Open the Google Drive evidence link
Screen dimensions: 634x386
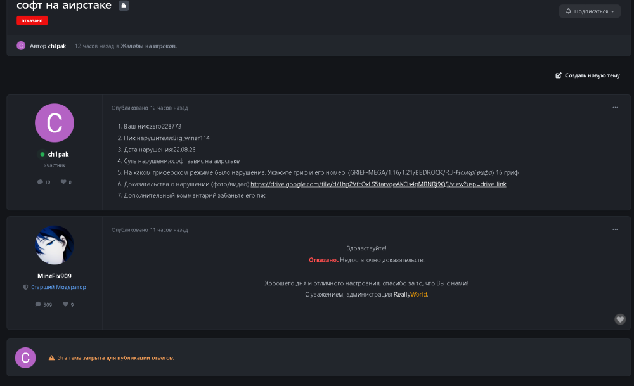coord(378,184)
